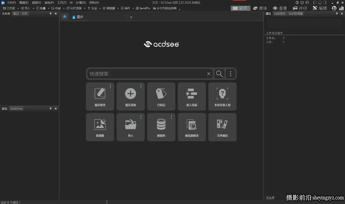Viewport: 345px width, 204px height.
Task: Open the announcements megaphone icon
Action: (x=297, y=3)
